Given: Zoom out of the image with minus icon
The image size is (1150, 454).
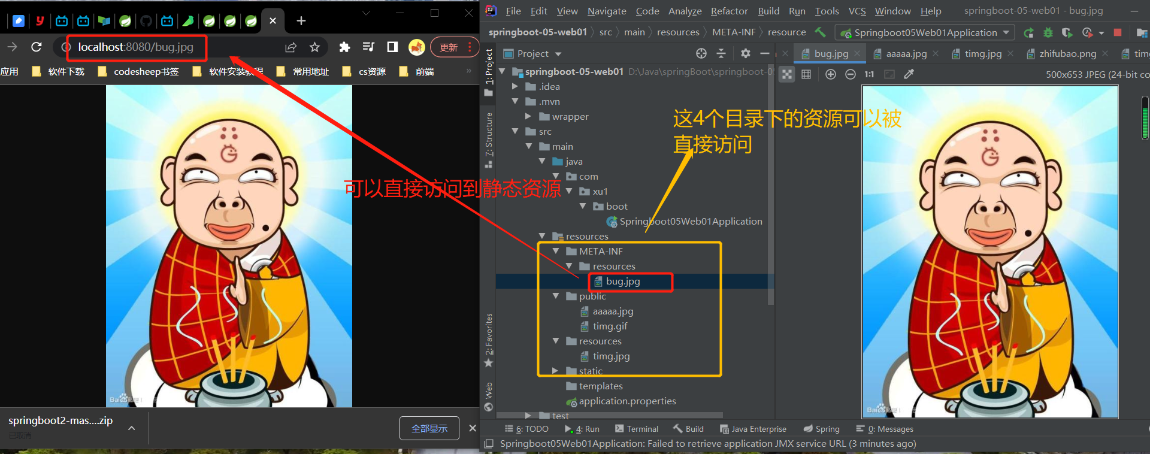Looking at the screenshot, I should [x=851, y=74].
